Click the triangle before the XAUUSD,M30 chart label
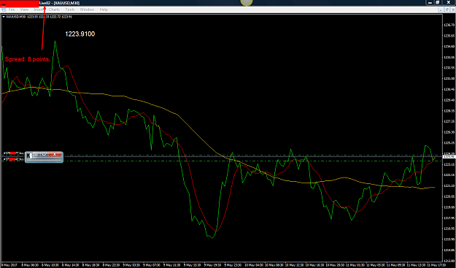Image resolution: width=456 pixels, height=268 pixels. point(4,17)
